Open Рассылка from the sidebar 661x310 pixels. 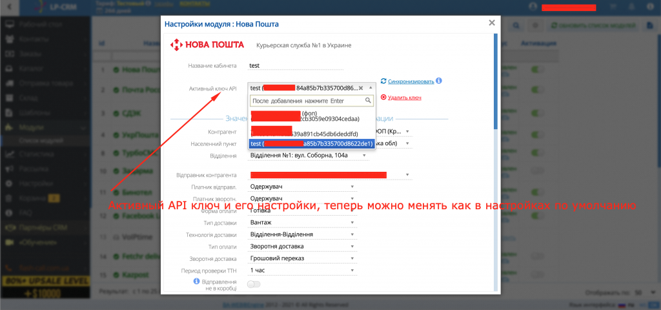[x=45, y=169]
